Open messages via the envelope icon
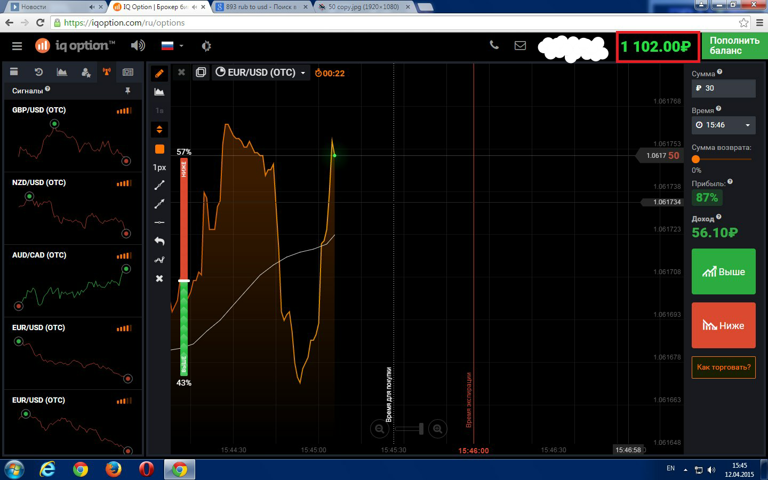 pyautogui.click(x=520, y=45)
